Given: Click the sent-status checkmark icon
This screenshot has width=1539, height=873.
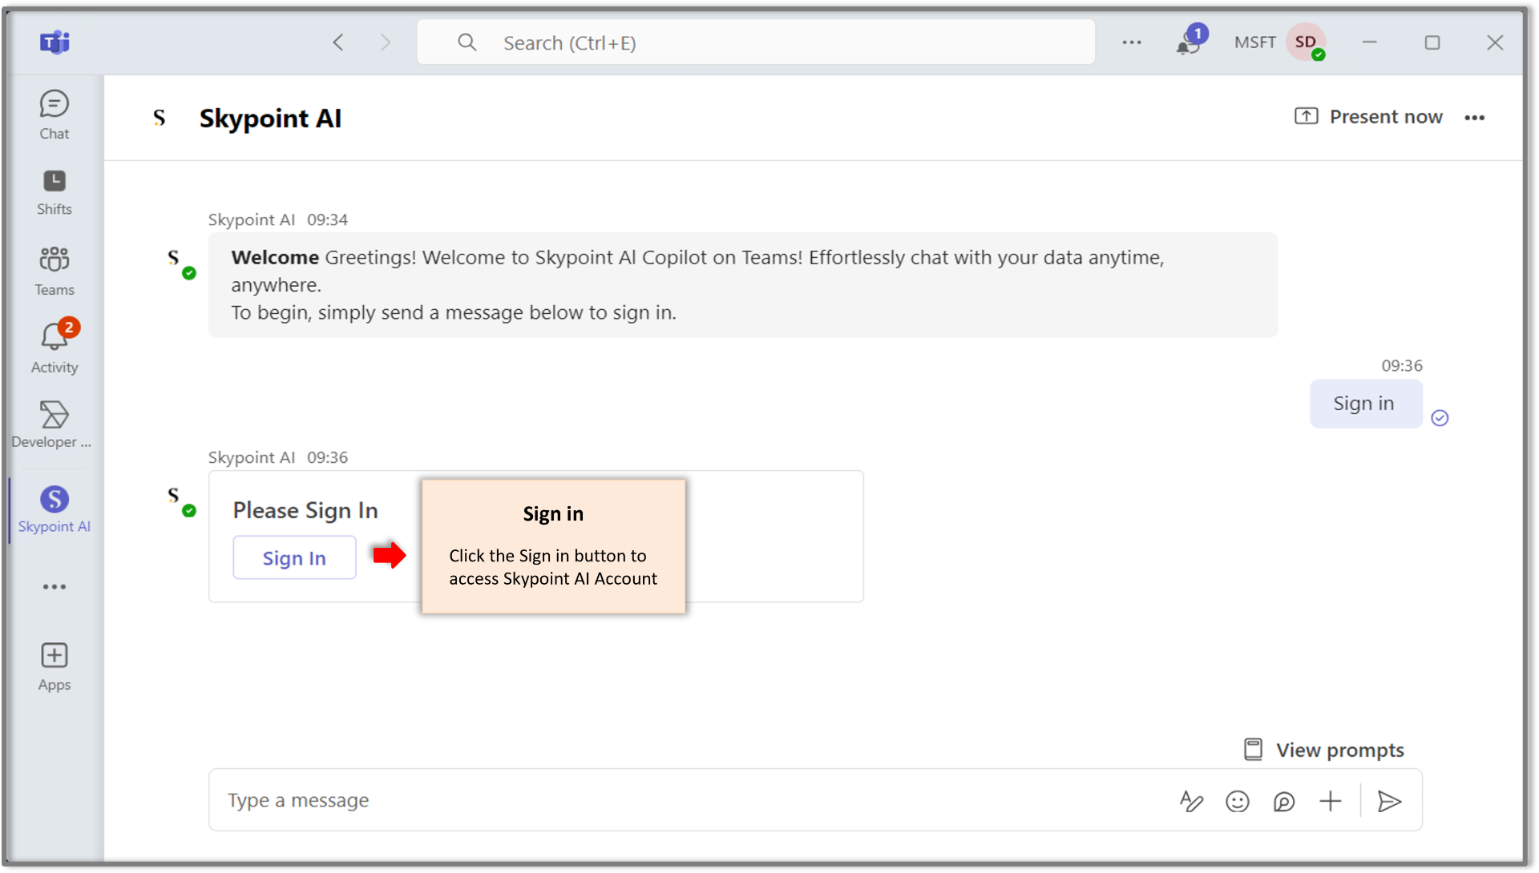Looking at the screenshot, I should (1440, 418).
